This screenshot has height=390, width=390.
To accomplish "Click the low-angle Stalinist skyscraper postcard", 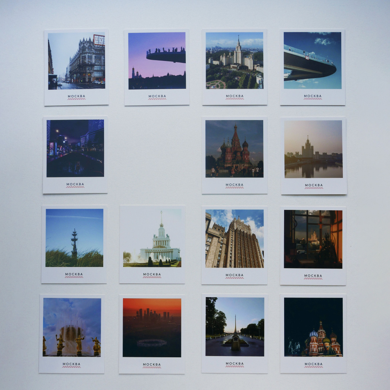I will coord(234,245).
